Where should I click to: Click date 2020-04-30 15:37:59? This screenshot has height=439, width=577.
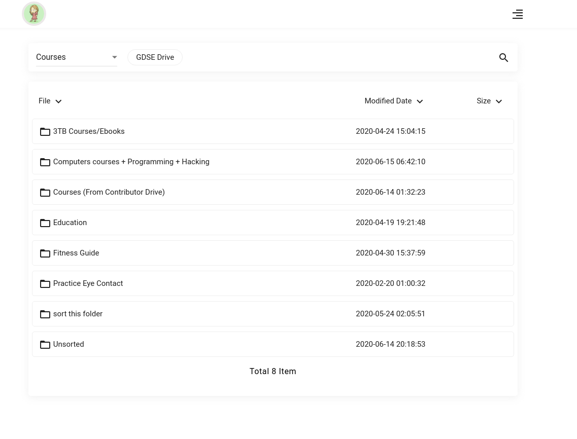click(390, 253)
